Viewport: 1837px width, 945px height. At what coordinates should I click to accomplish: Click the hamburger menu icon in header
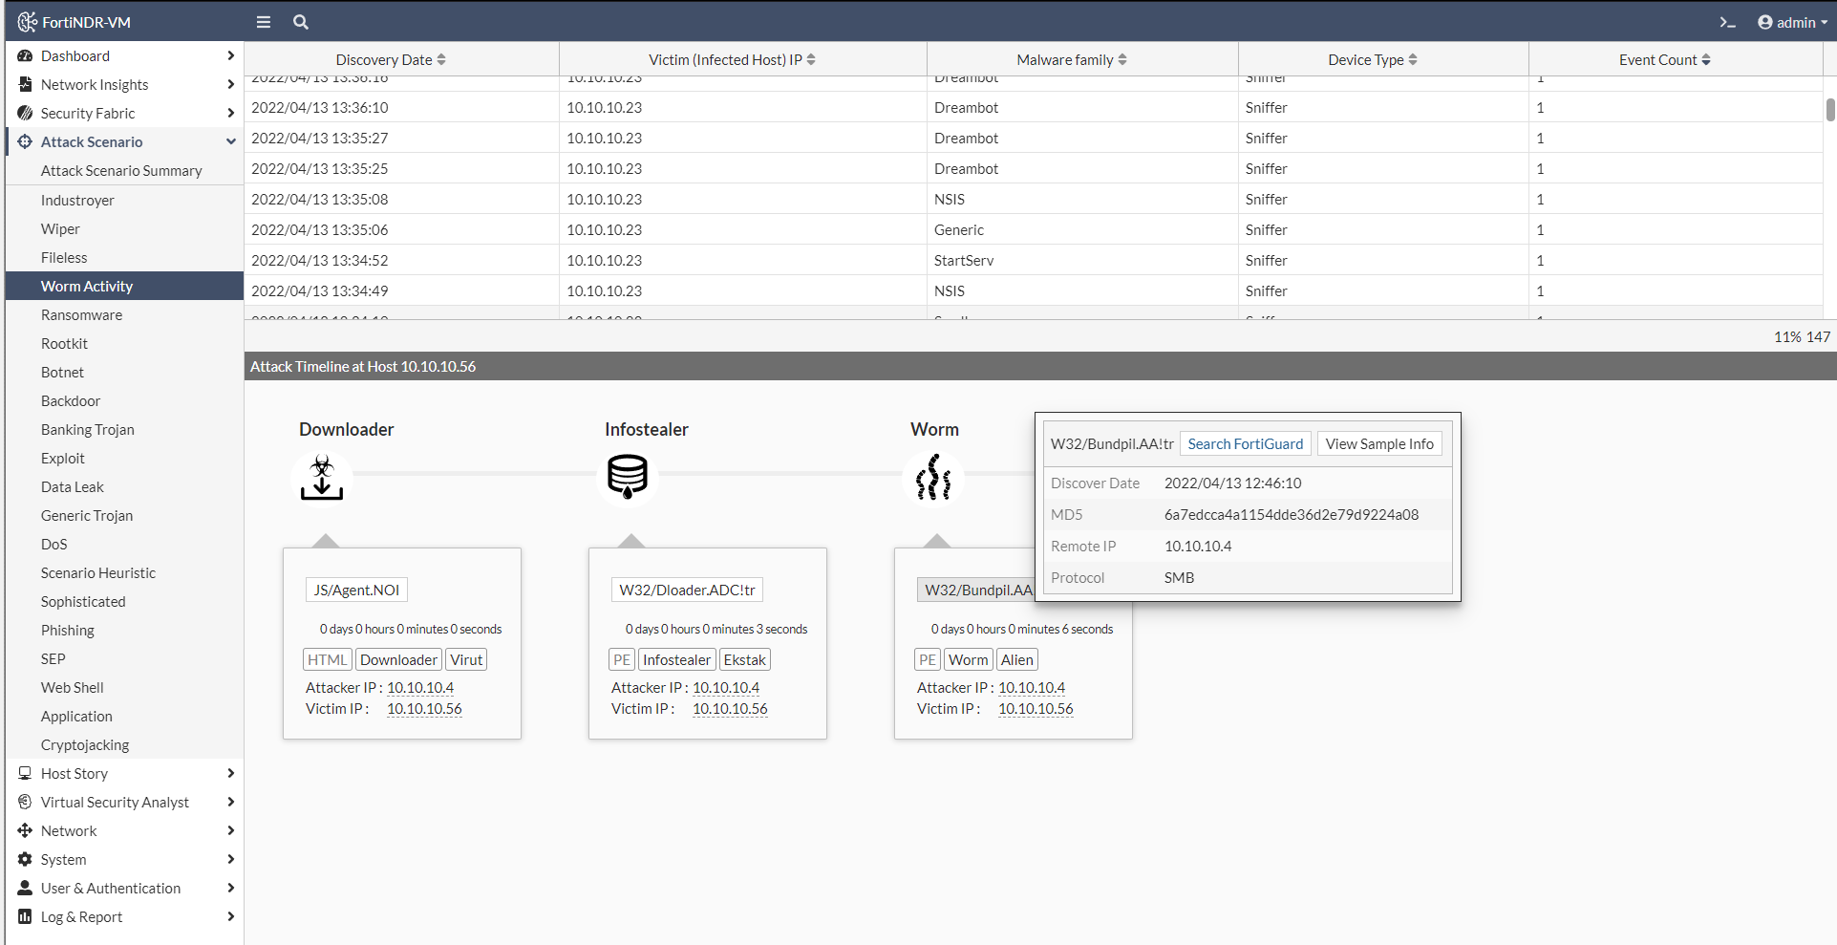tap(264, 22)
